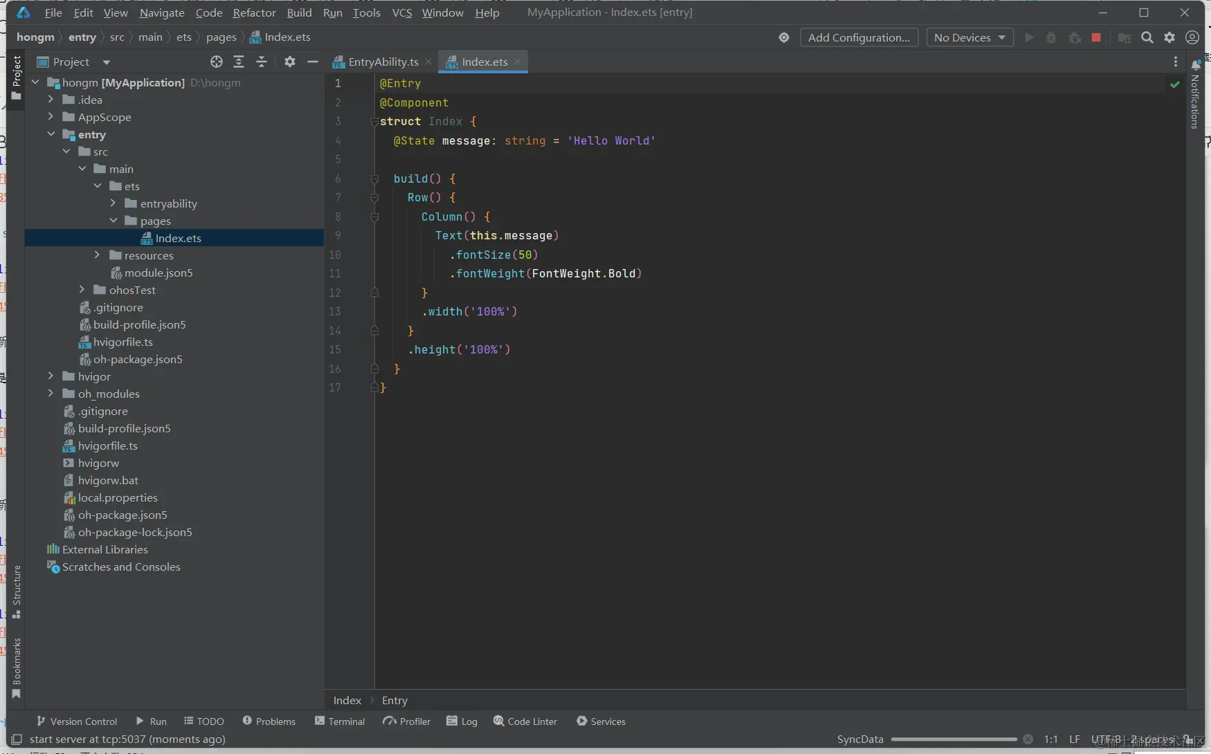Viewport: 1211px width, 754px height.
Task: Click the Run play icon in toolbar
Action: (x=1029, y=37)
